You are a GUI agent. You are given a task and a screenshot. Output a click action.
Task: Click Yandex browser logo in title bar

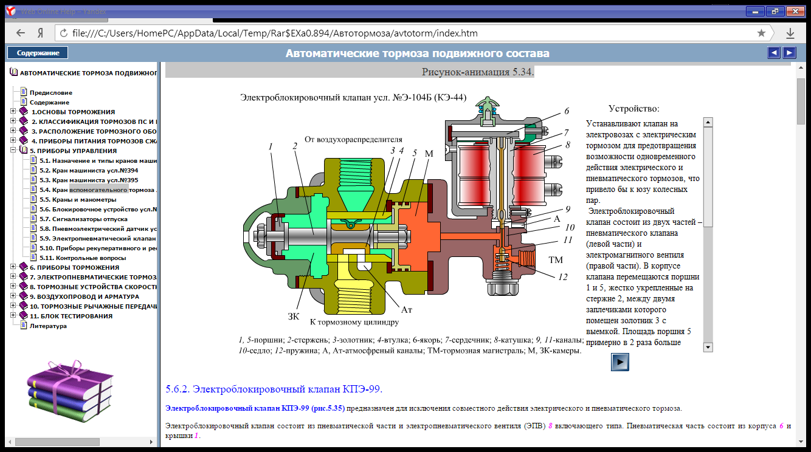[10, 11]
